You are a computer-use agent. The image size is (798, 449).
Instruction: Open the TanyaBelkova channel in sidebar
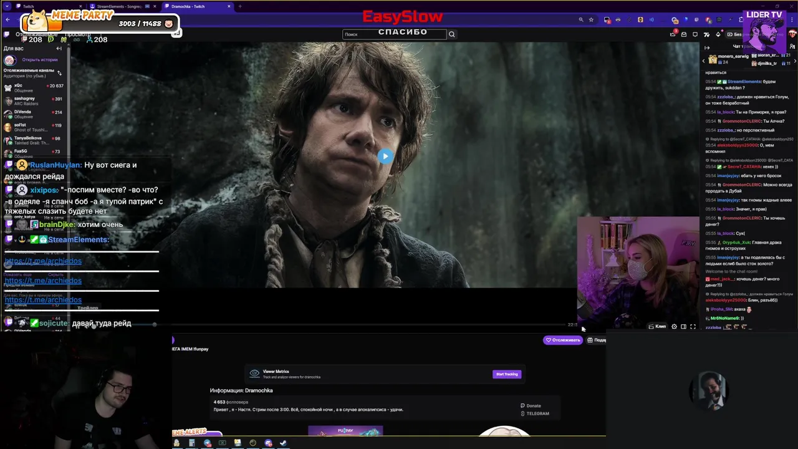tap(34, 140)
